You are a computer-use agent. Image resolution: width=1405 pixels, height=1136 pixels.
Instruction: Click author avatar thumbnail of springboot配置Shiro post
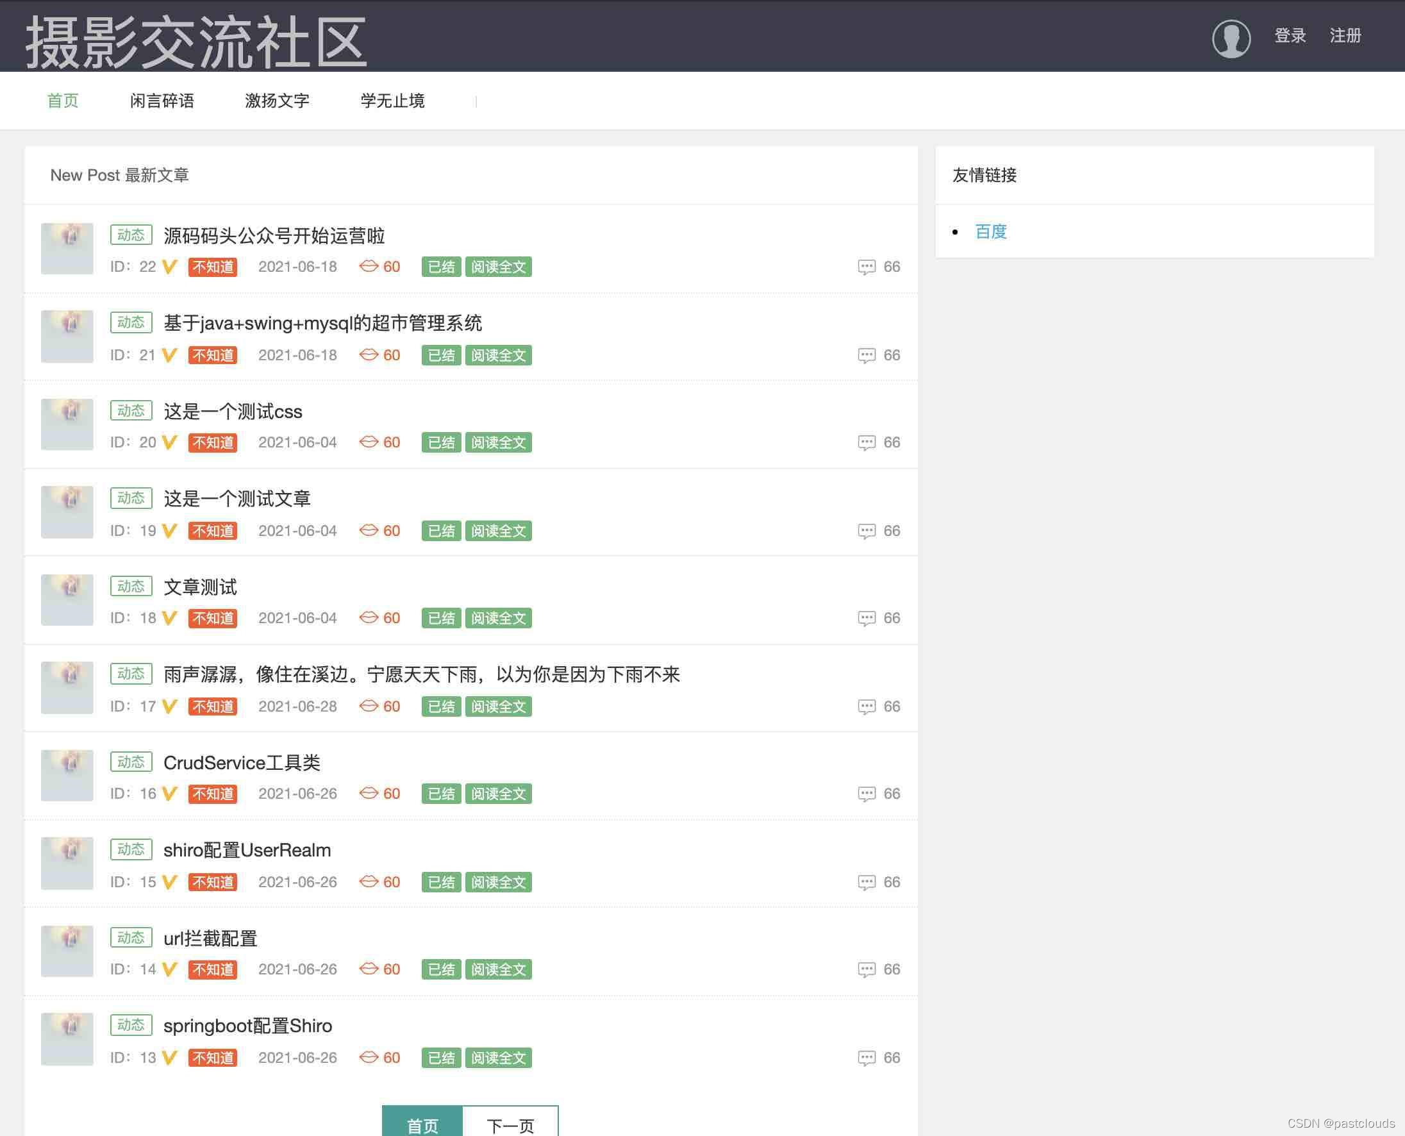tap(67, 1039)
